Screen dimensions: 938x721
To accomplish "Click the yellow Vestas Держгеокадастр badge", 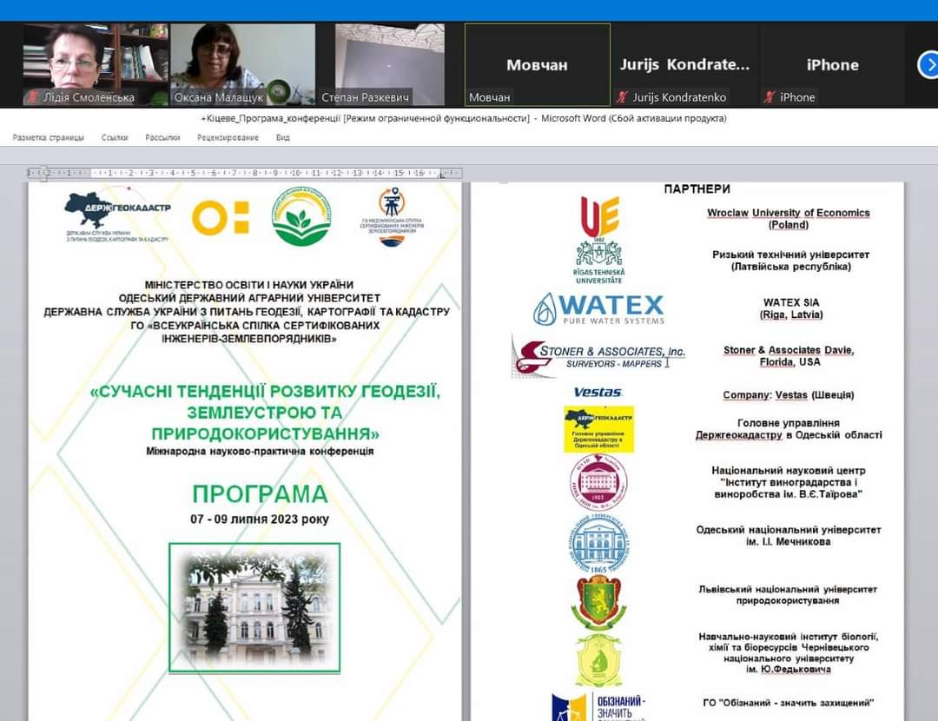I will click(598, 429).
